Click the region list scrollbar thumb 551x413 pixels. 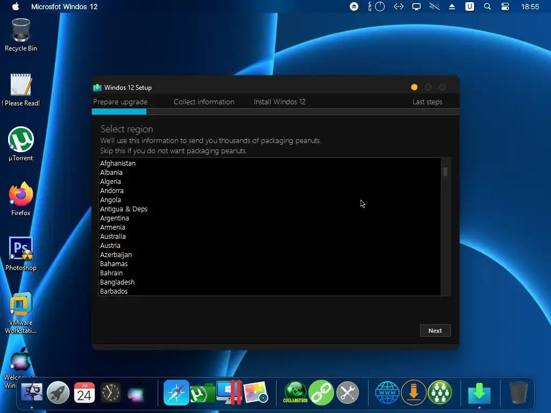coord(445,172)
